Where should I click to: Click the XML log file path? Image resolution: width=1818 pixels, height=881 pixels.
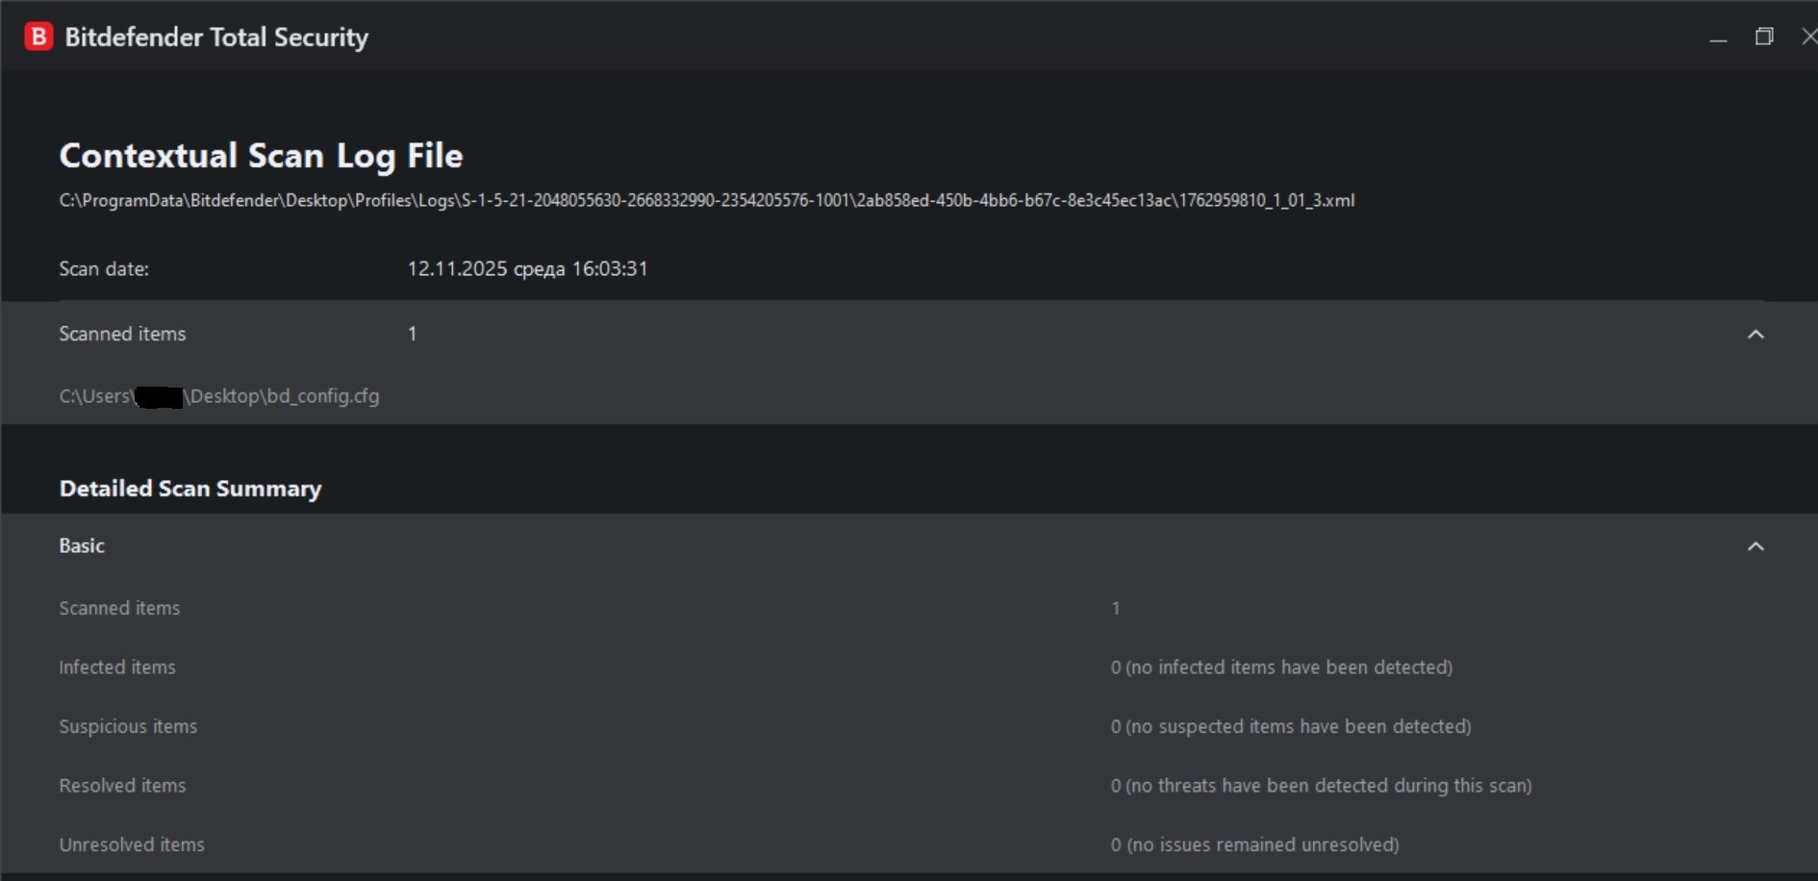(x=706, y=201)
